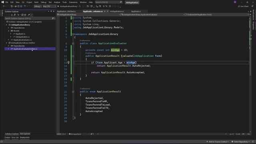This screenshot has width=256, height=144.
Task: Select JobApplication.cs in Solution Explorer
Action: 22,37
